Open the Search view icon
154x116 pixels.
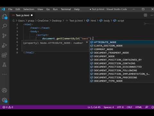coord(4,26)
